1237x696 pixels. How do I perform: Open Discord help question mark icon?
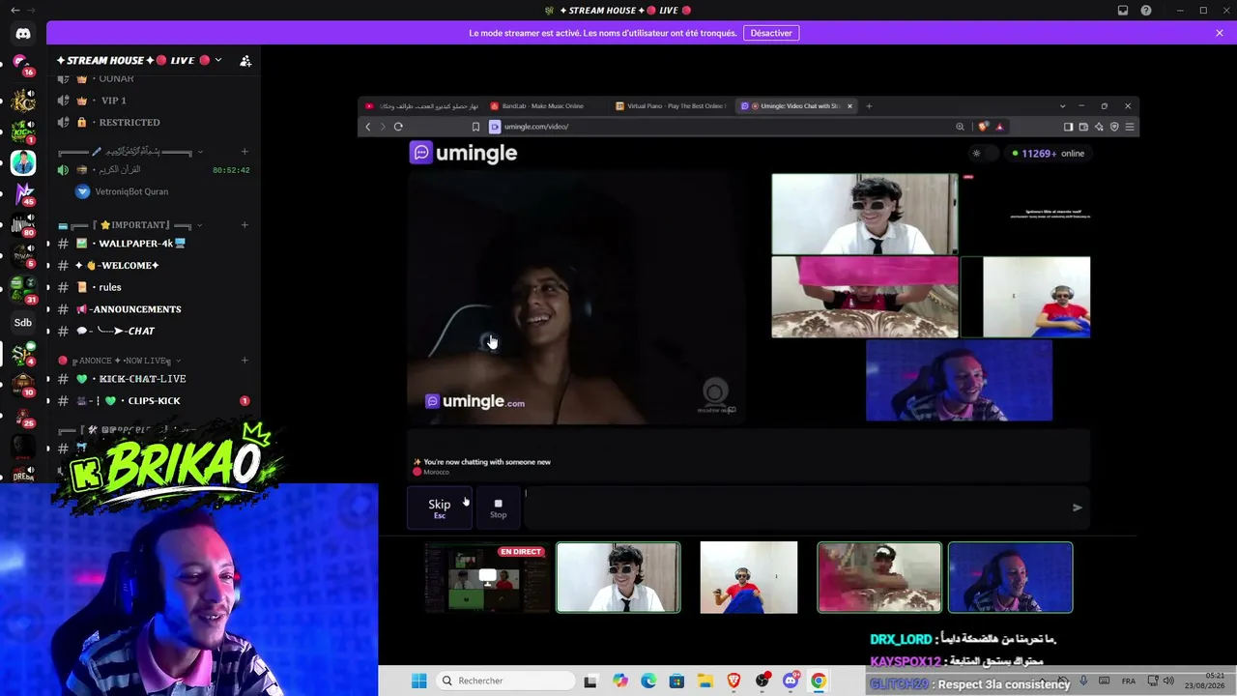click(1146, 11)
